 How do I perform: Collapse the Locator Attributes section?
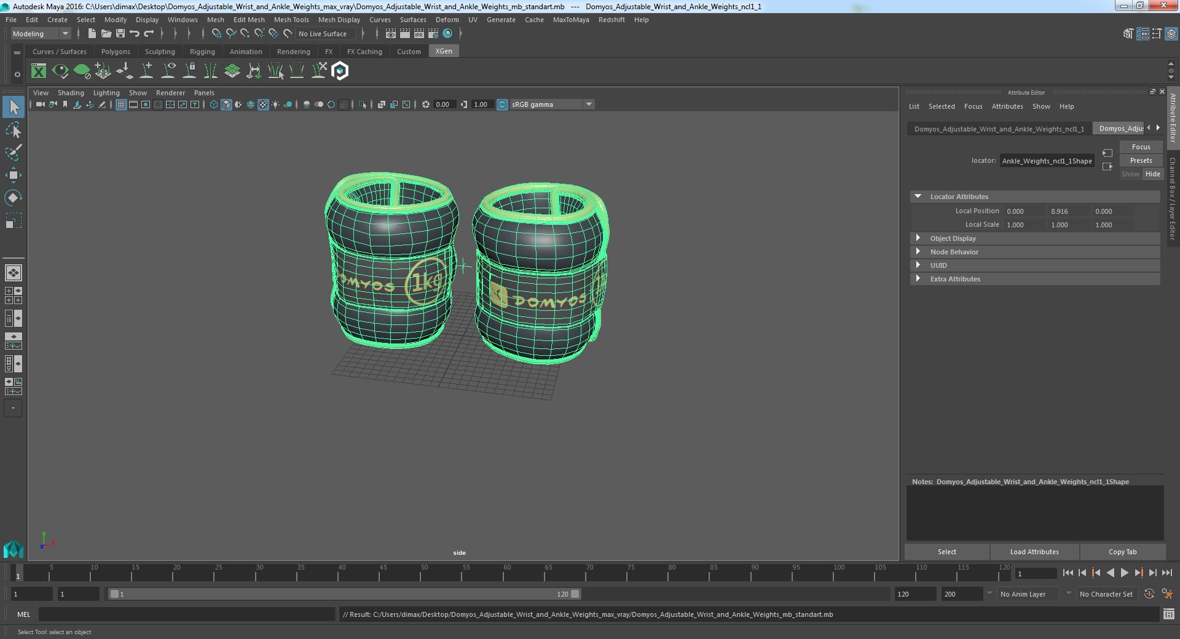click(x=918, y=197)
